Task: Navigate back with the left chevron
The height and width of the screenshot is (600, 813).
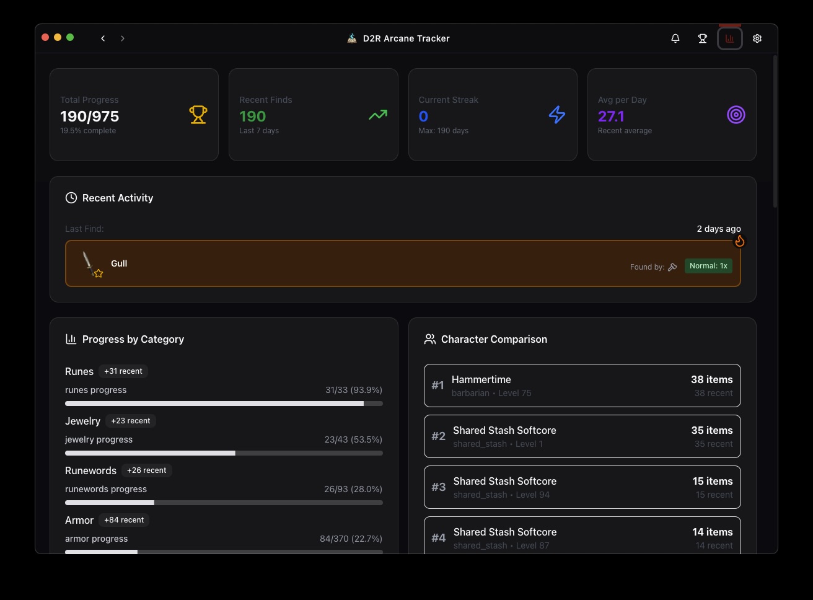Action: pos(103,38)
